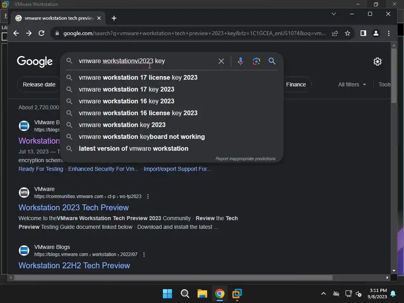Clear the search box text
The width and height of the screenshot is (404, 303).
click(221, 61)
